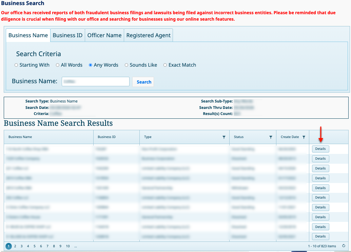Screen dimensions: 351x252
Task: Switch to the Registered Agent tab
Action: click(x=149, y=35)
